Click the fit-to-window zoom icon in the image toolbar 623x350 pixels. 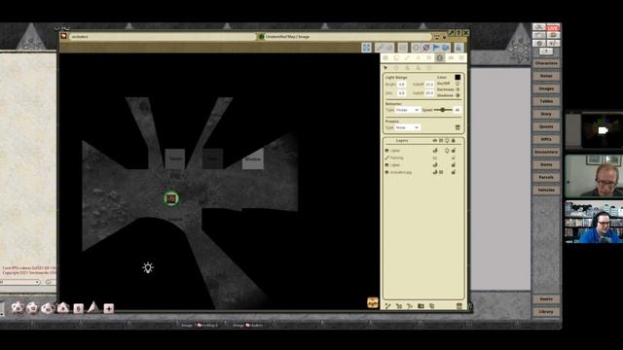[x=366, y=48]
